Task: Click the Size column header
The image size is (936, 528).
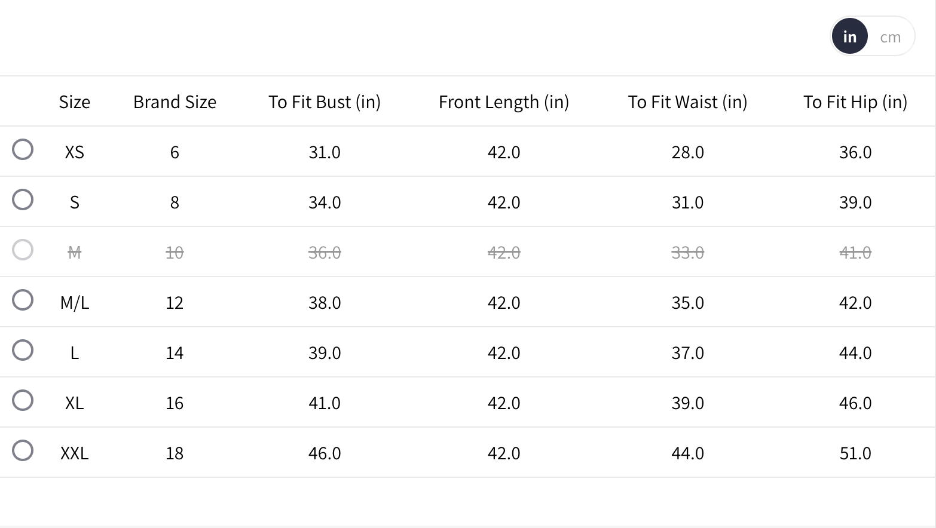Action: [75, 102]
